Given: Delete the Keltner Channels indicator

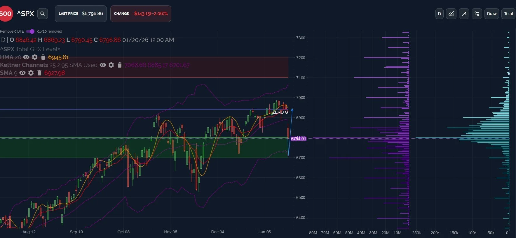Looking at the screenshot, I should coord(120,65).
